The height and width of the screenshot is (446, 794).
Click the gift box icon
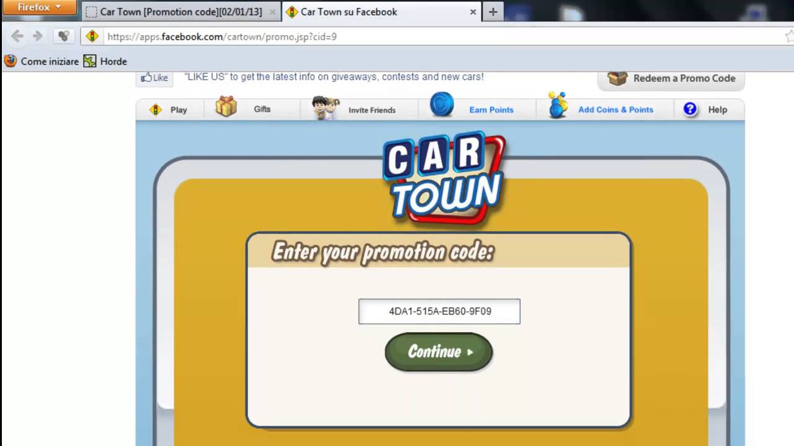point(226,107)
